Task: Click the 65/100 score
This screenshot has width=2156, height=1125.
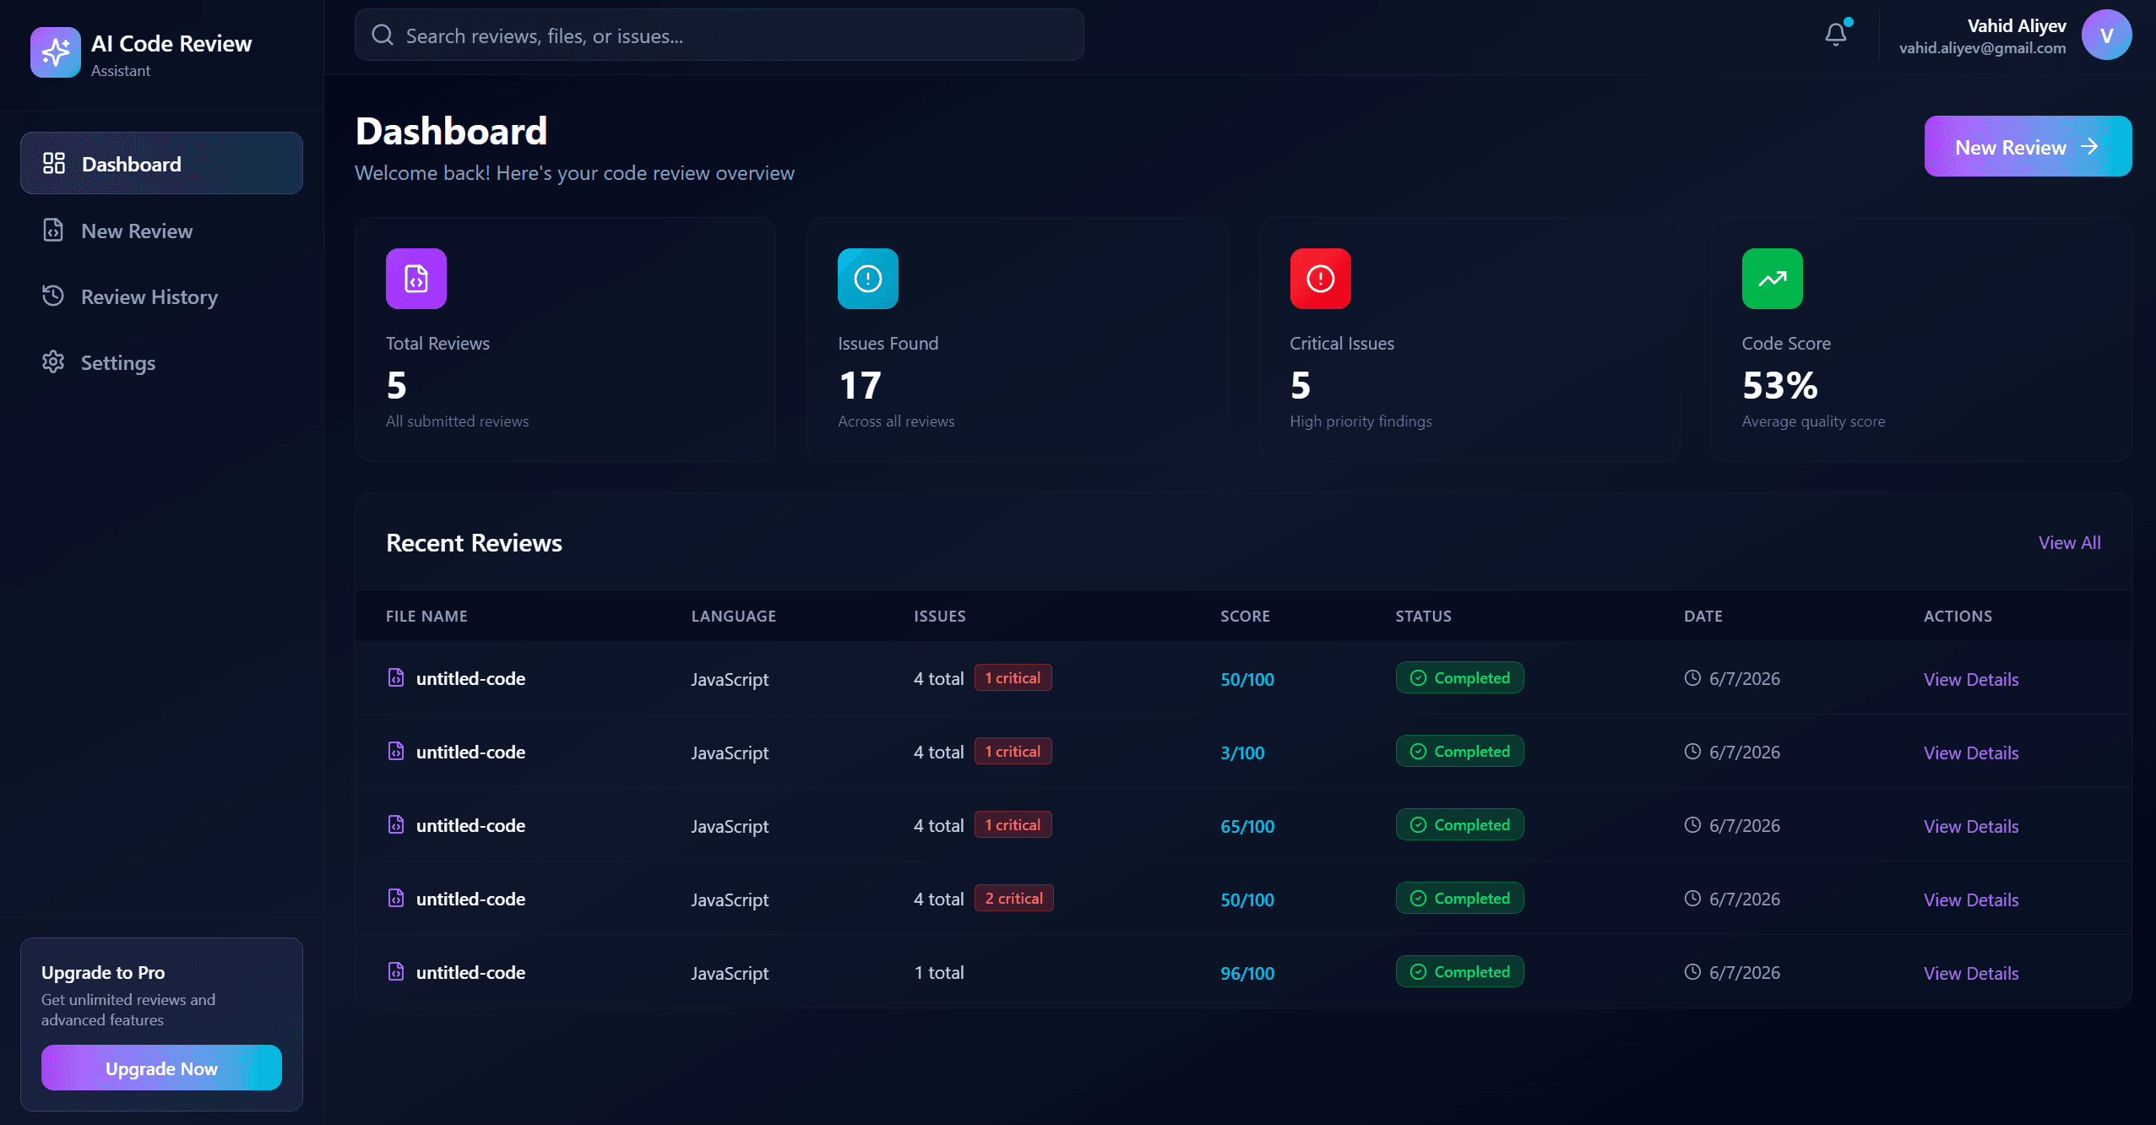Action: [1247, 826]
